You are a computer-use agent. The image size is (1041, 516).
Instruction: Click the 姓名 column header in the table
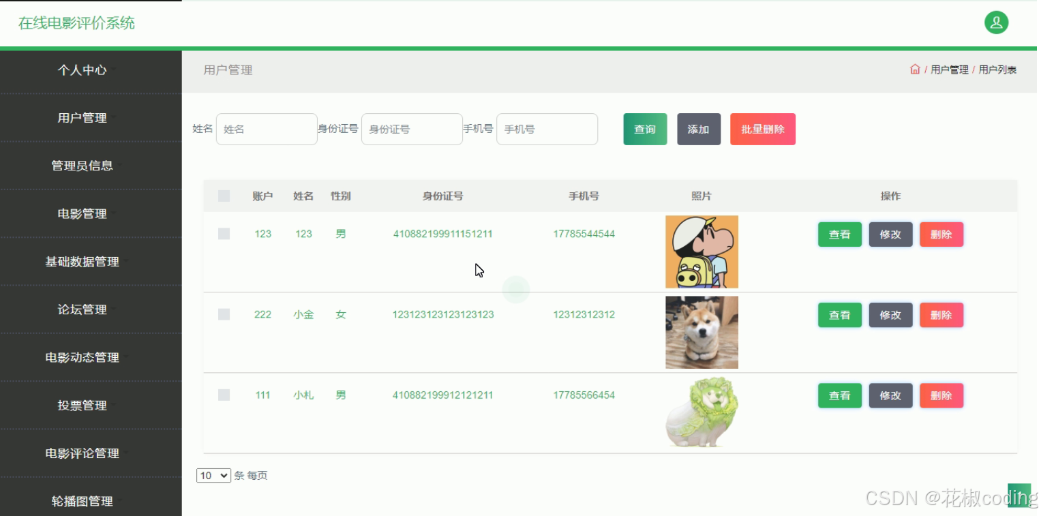point(303,196)
